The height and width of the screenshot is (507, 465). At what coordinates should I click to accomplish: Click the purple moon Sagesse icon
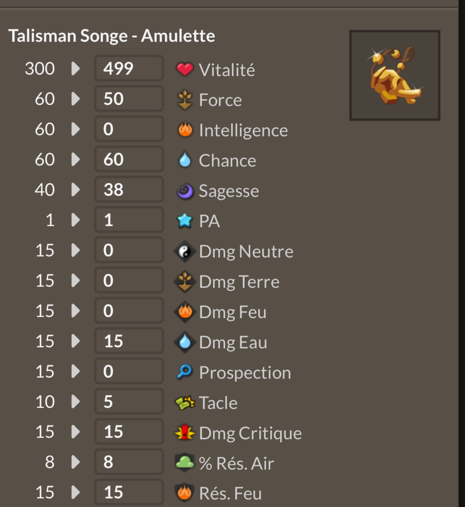click(x=185, y=191)
